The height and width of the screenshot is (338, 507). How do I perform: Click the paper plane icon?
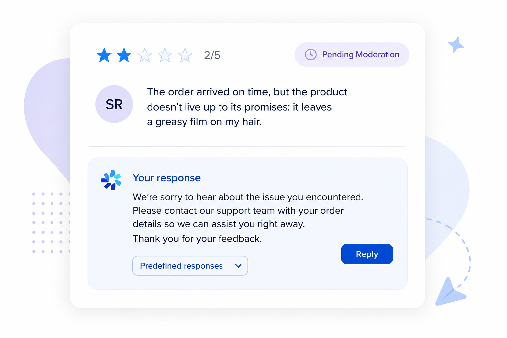[x=450, y=292]
